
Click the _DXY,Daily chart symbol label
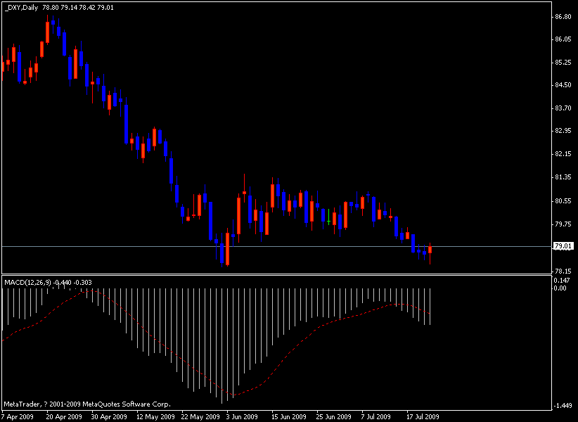coord(21,7)
